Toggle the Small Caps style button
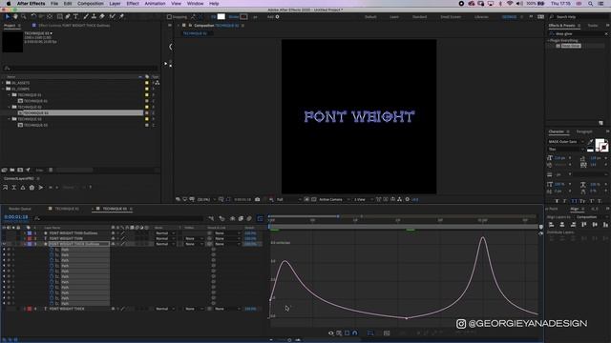The image size is (611, 343). (x=582, y=201)
